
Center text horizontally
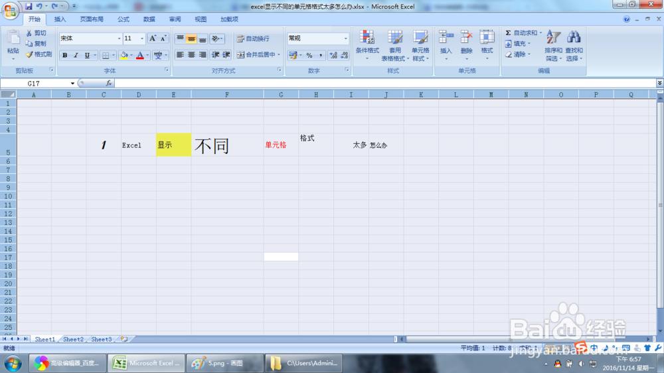[191, 55]
